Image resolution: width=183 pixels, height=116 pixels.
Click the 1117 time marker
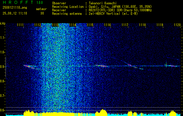click(125, 25)
